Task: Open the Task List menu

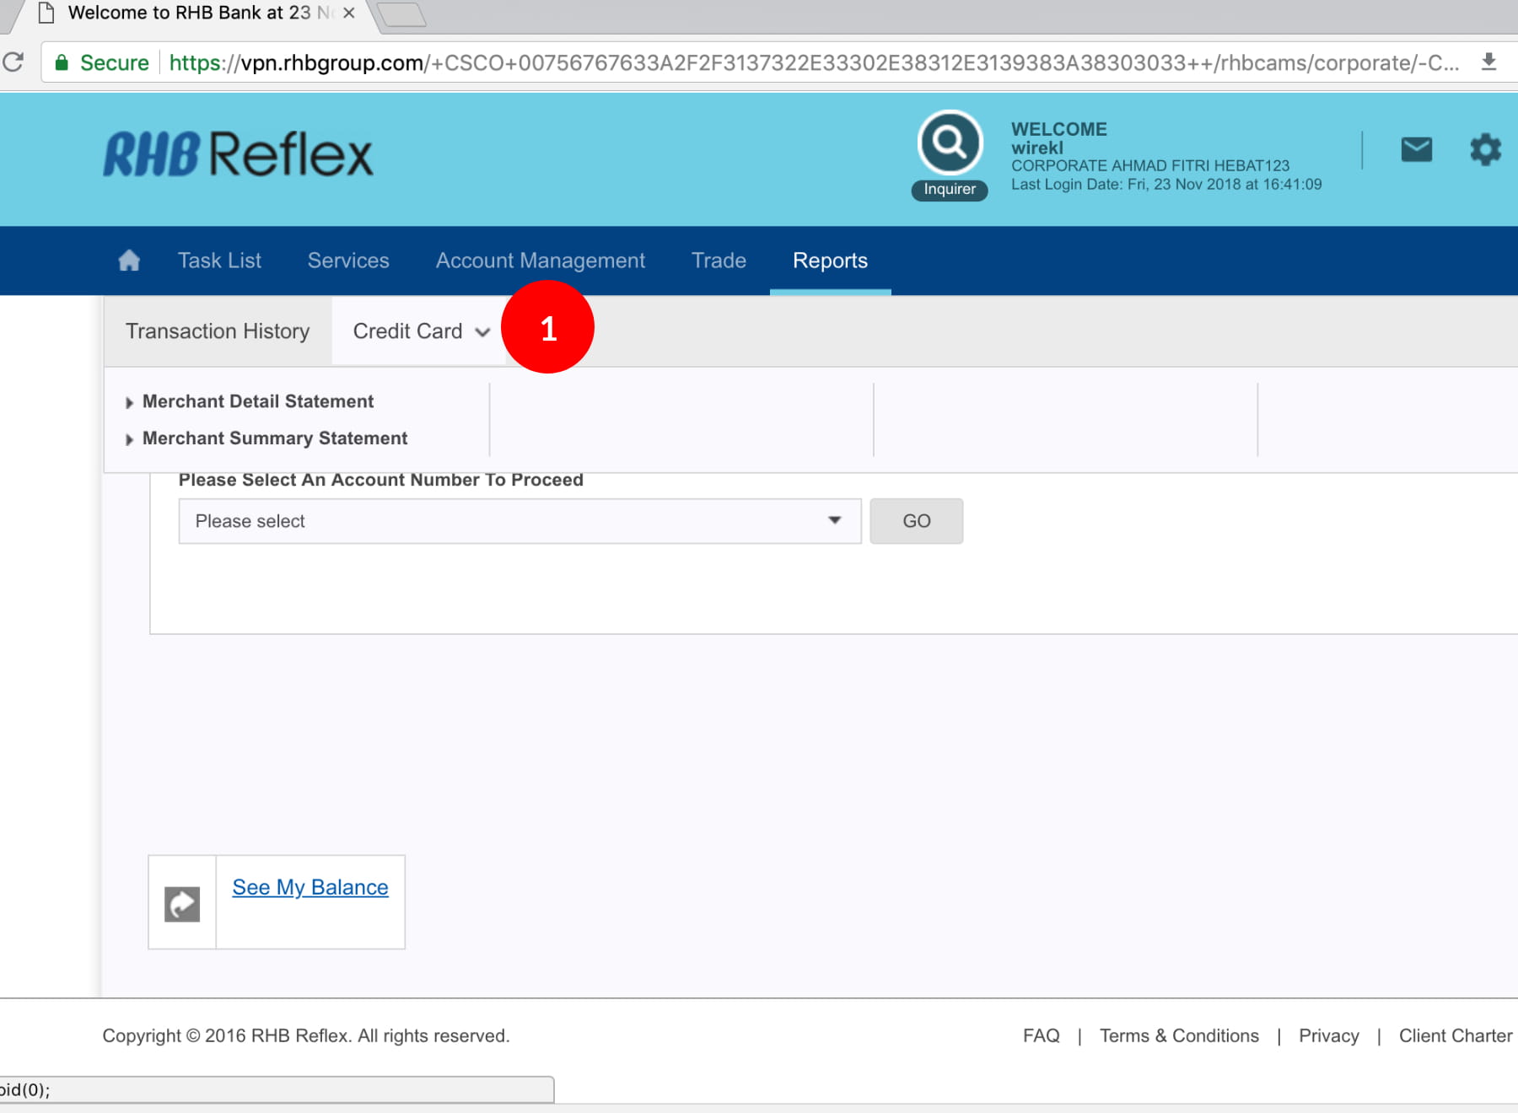Action: tap(219, 261)
